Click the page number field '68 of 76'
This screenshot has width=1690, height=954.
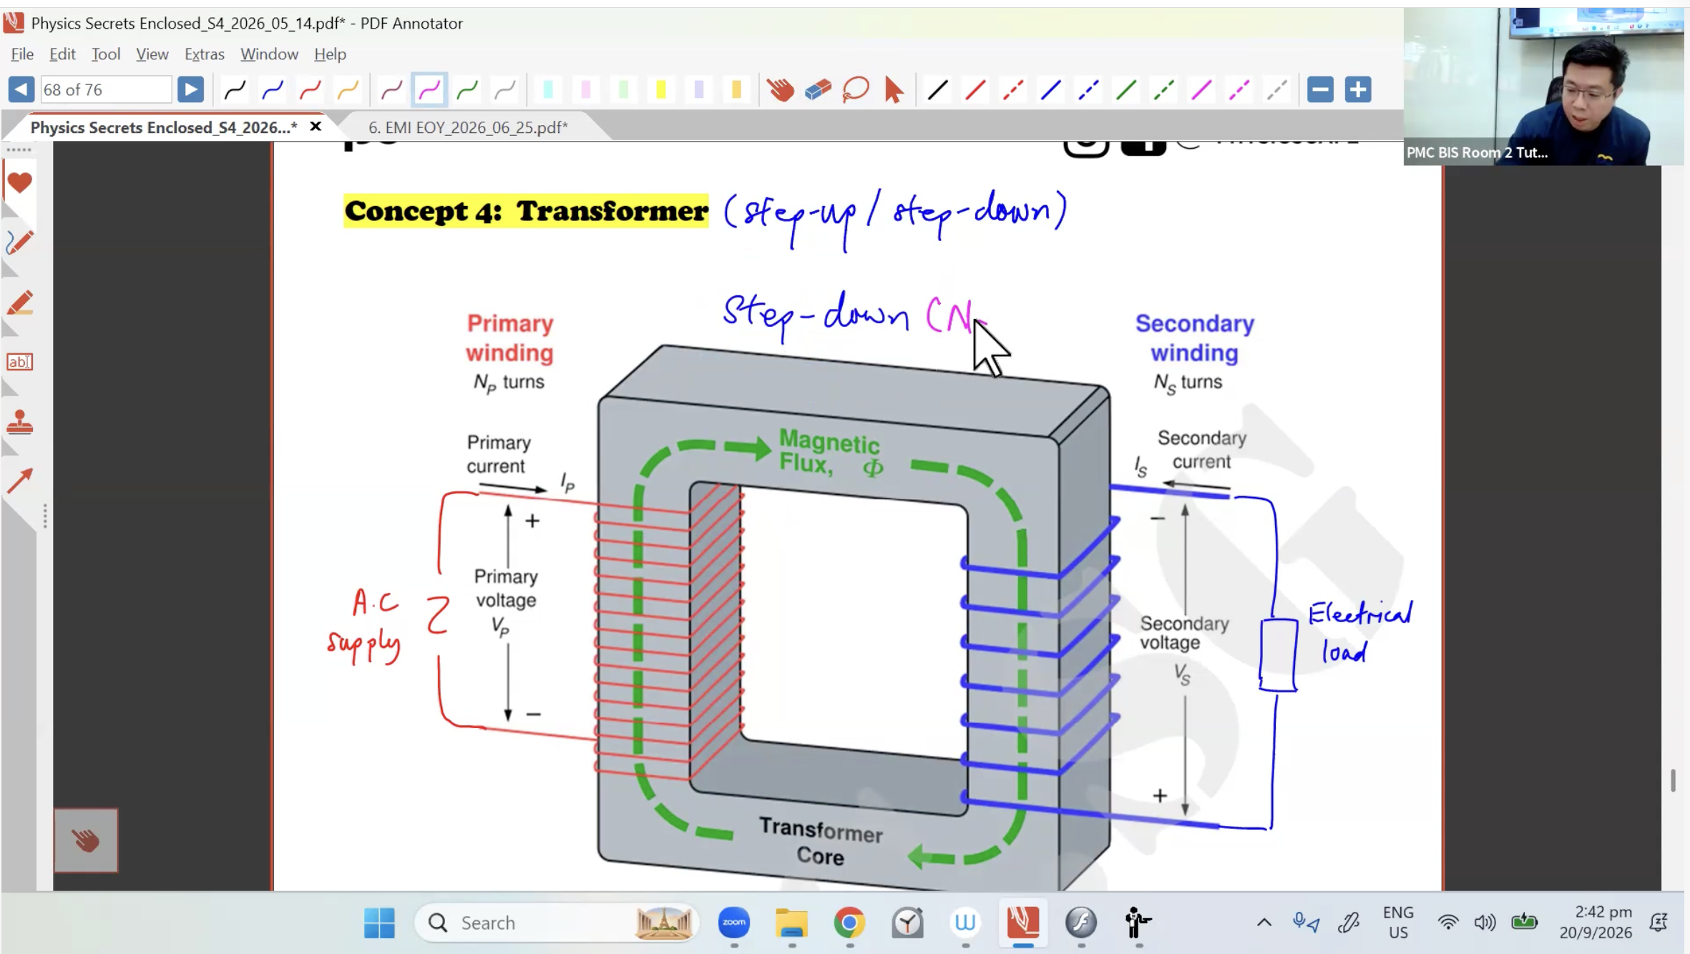pos(106,89)
